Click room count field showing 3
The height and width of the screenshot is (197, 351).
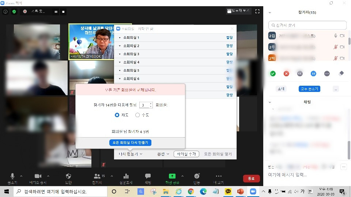pyautogui.click(x=144, y=105)
